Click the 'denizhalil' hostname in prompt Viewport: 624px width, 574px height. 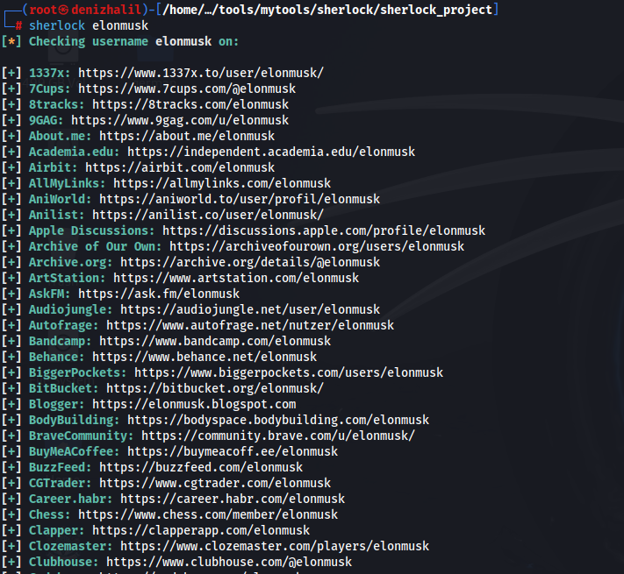[106, 10]
